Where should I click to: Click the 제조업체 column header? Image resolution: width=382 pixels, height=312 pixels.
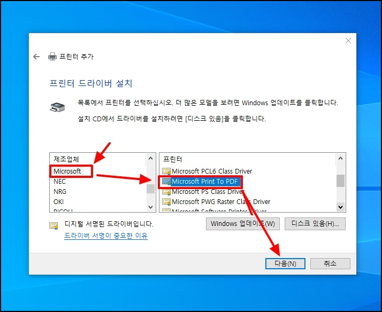[66, 159]
